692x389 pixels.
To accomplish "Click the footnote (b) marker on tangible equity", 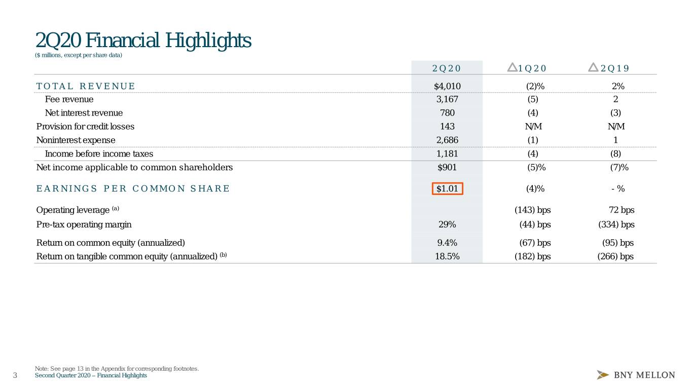I will pos(223,254).
